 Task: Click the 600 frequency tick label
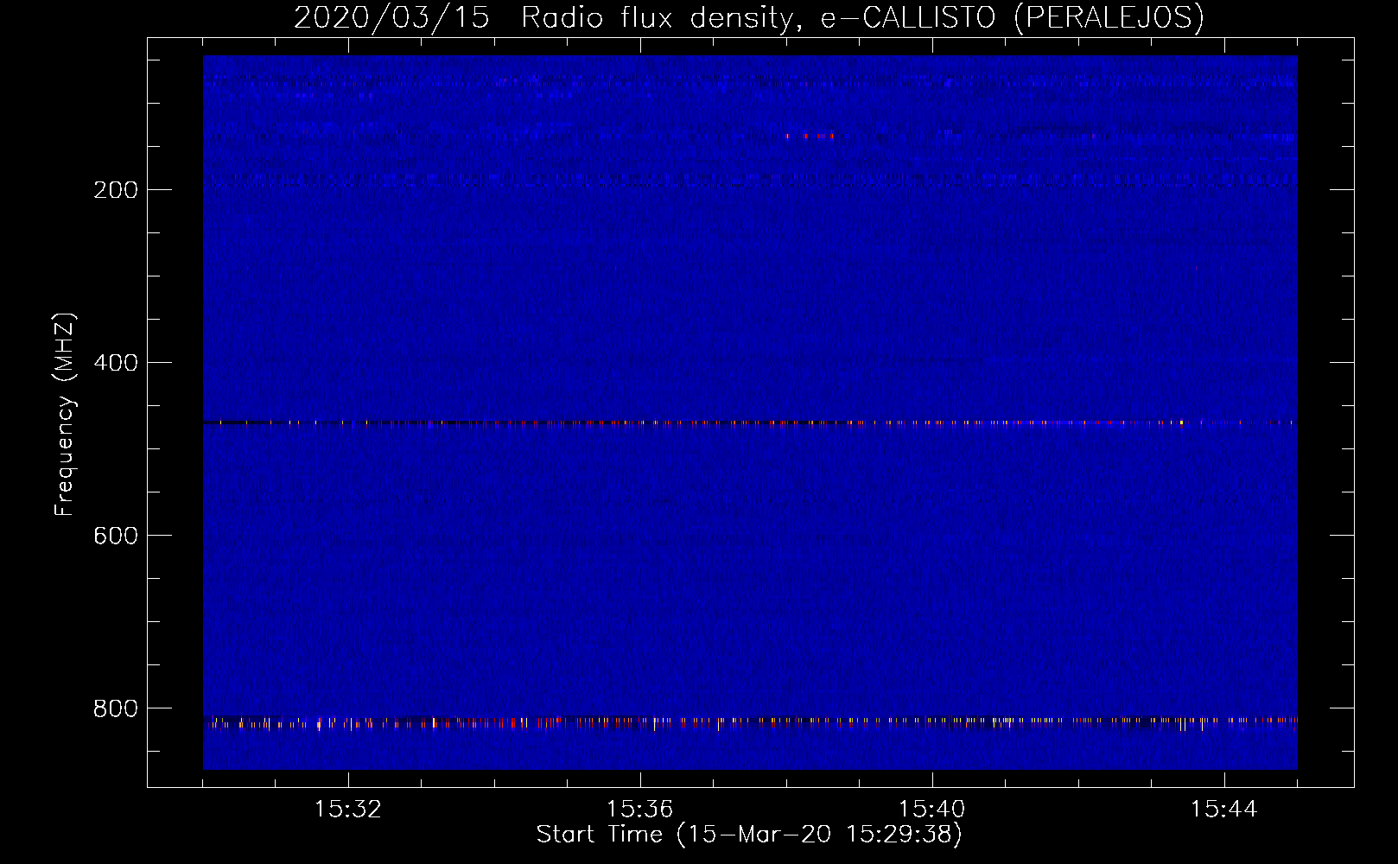(116, 536)
